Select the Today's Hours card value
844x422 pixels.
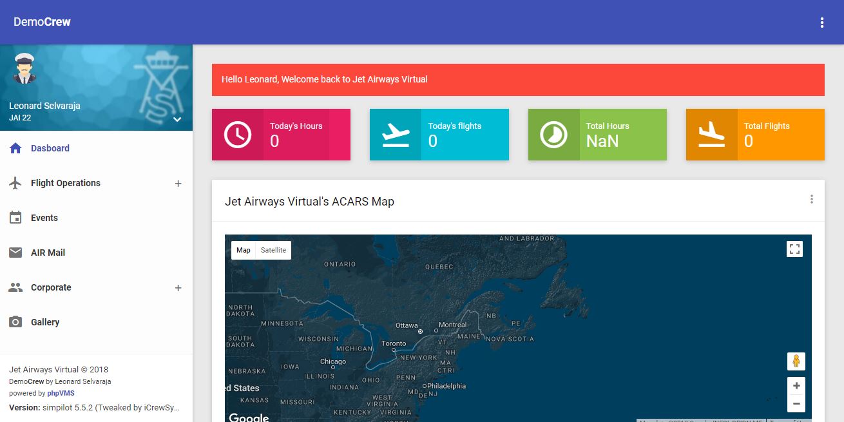(x=274, y=141)
